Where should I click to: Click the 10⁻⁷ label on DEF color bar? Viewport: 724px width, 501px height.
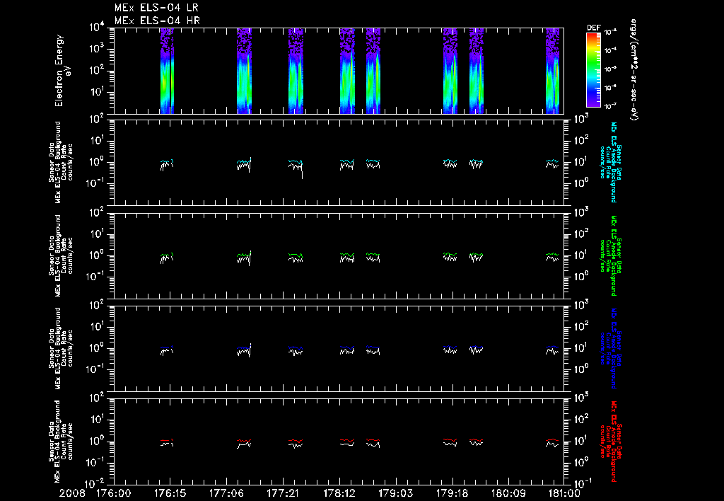611,106
